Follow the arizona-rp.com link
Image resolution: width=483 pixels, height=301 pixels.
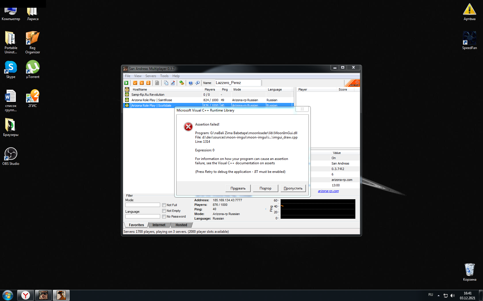(328, 191)
